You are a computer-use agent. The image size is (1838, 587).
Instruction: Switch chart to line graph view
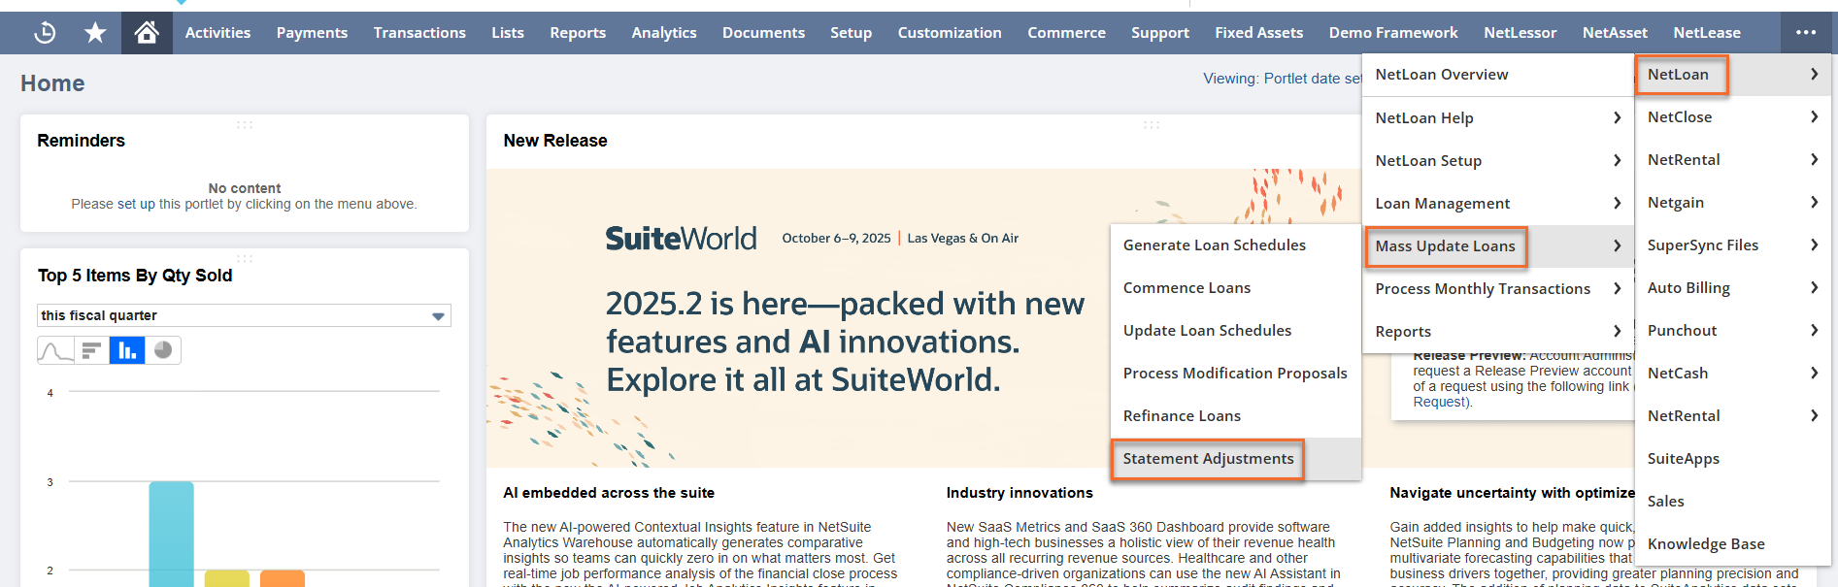tap(55, 350)
